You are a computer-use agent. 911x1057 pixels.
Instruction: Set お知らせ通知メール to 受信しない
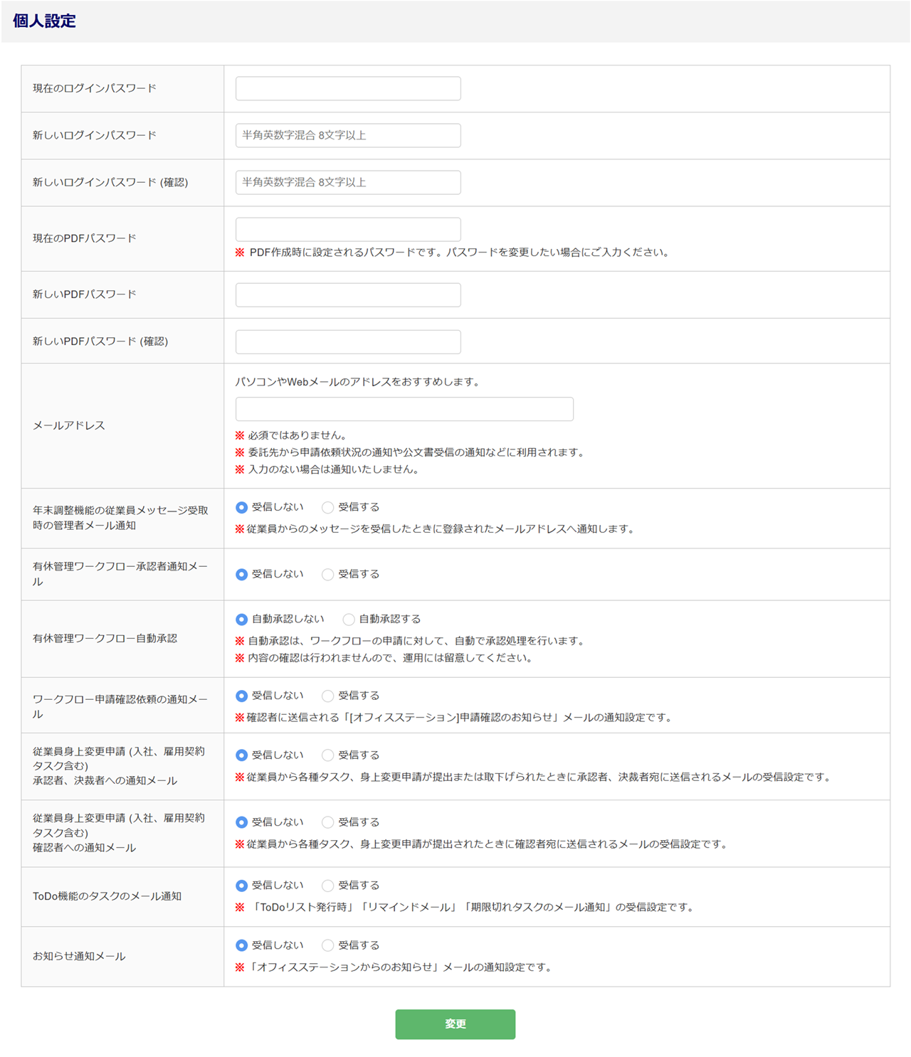(242, 945)
